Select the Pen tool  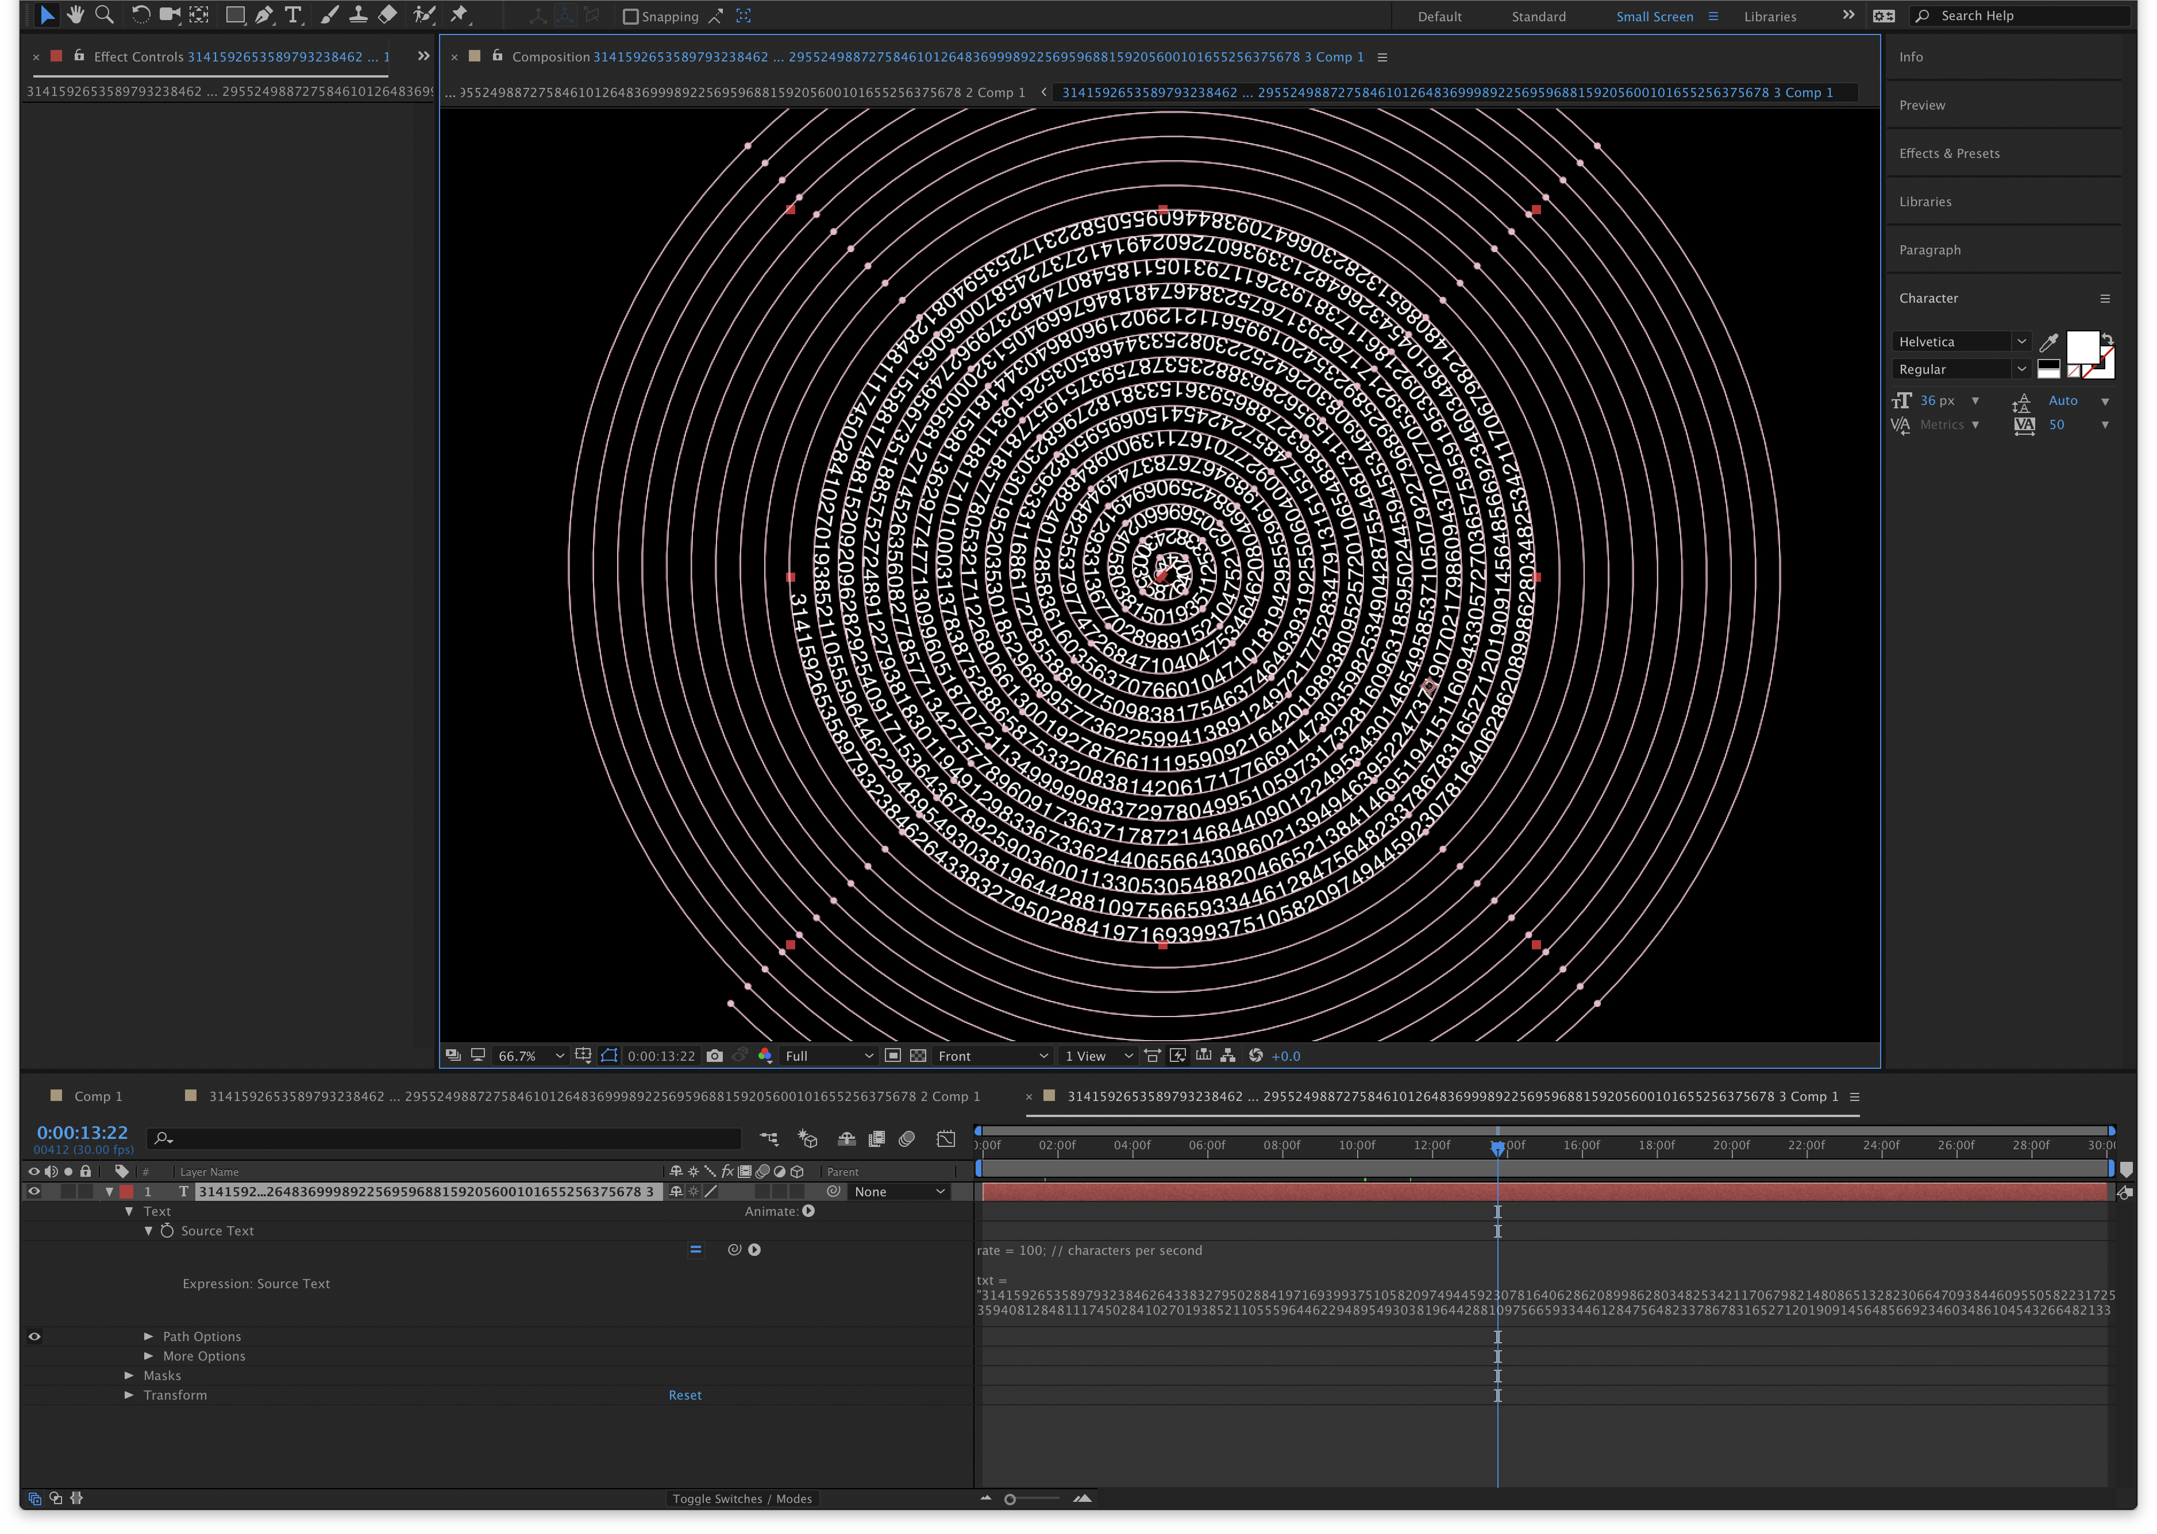click(x=264, y=14)
